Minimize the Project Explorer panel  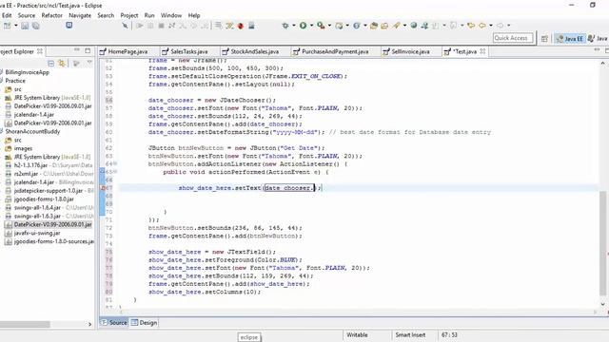pos(77,50)
